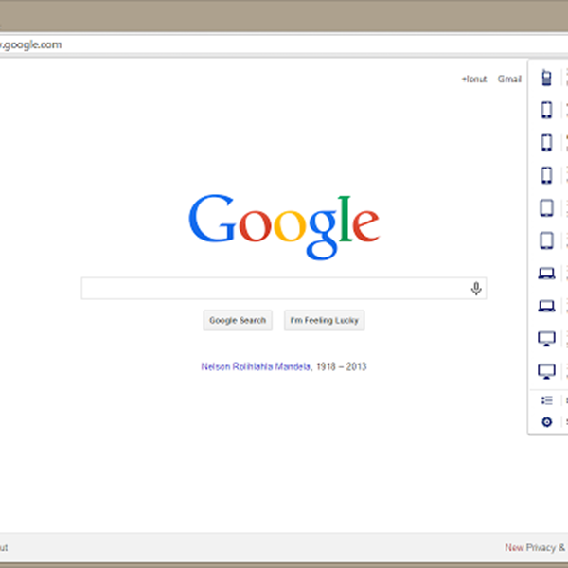The width and height of the screenshot is (568, 568).
Task: Select the first laptop preset icon
Action: [x=546, y=274]
